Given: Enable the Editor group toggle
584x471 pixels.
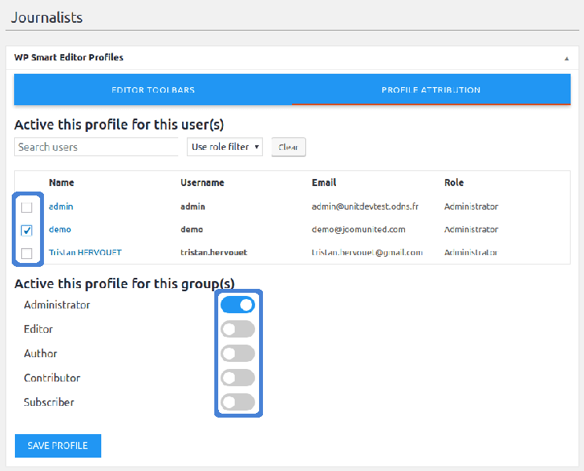Looking at the screenshot, I should pos(238,329).
